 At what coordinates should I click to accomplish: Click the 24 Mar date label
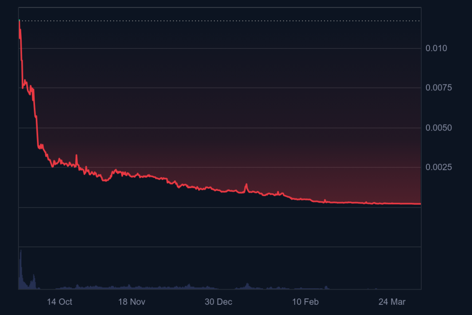coord(392,302)
